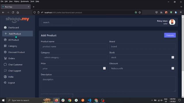Open the Windows Start menu
Image resolution: width=184 pixels, height=103 pixels.
(3, 100)
